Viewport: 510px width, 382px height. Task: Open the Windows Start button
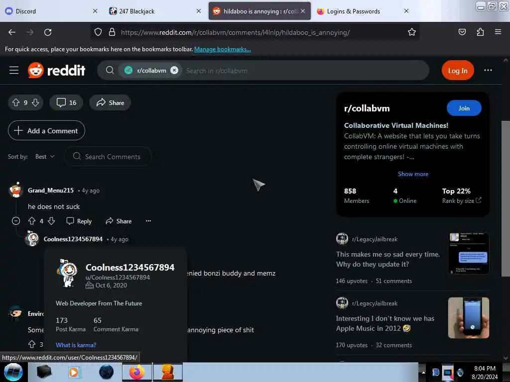click(x=13, y=372)
